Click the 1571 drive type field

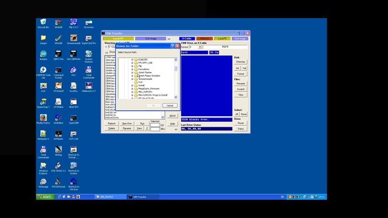point(225,47)
